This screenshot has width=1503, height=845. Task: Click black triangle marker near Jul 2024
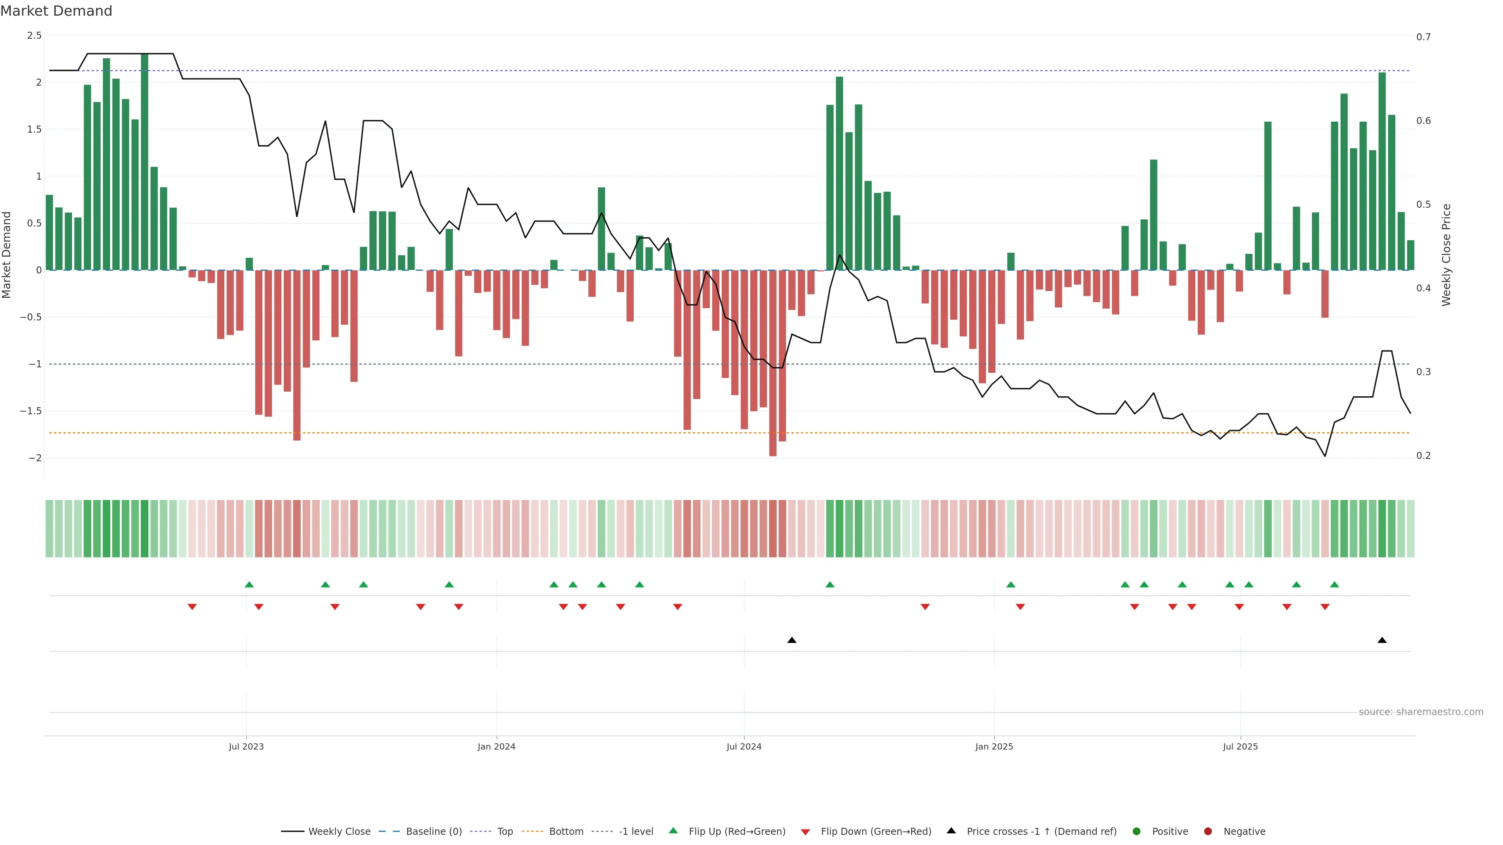coord(792,640)
